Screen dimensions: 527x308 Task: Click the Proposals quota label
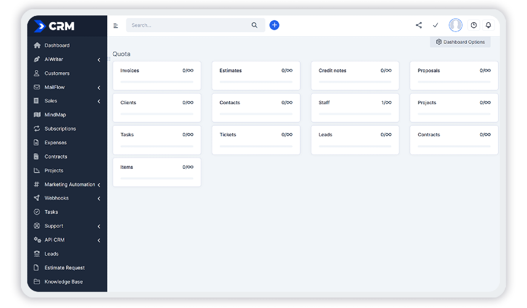pos(428,71)
